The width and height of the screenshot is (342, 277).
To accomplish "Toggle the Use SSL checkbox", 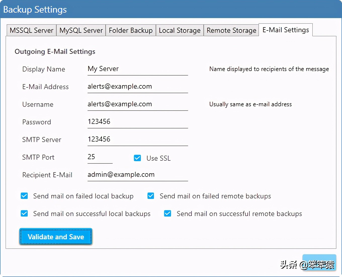I will [x=137, y=158].
